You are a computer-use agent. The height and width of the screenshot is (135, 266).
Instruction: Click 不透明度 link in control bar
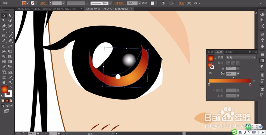click(x=120, y=3)
